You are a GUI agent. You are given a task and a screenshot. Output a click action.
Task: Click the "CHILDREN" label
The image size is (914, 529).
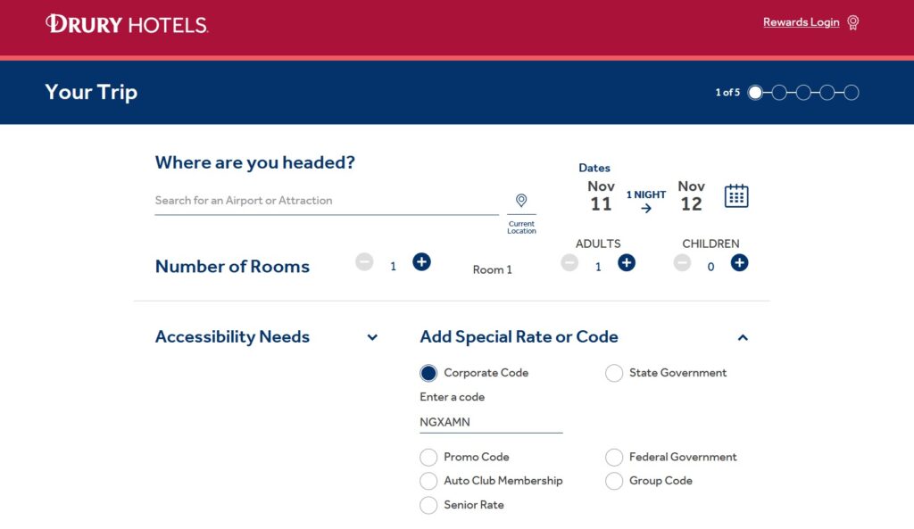[x=710, y=244]
